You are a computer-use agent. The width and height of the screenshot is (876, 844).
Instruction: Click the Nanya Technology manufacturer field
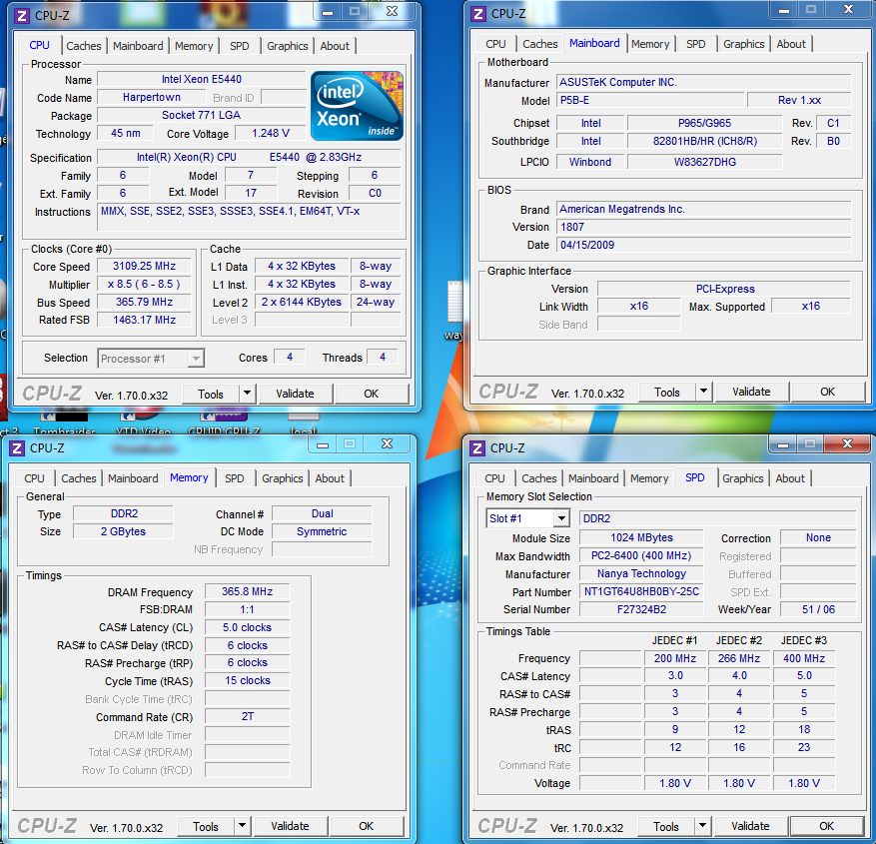pos(641,573)
